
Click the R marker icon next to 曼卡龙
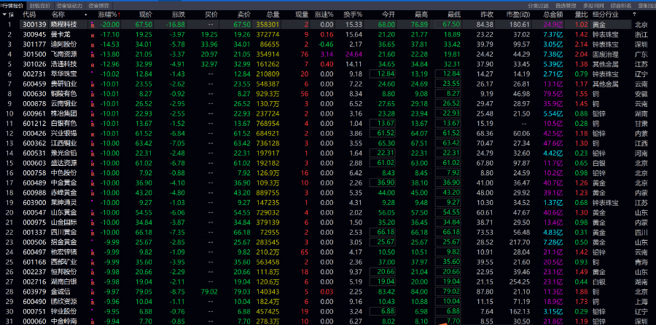[93, 34]
